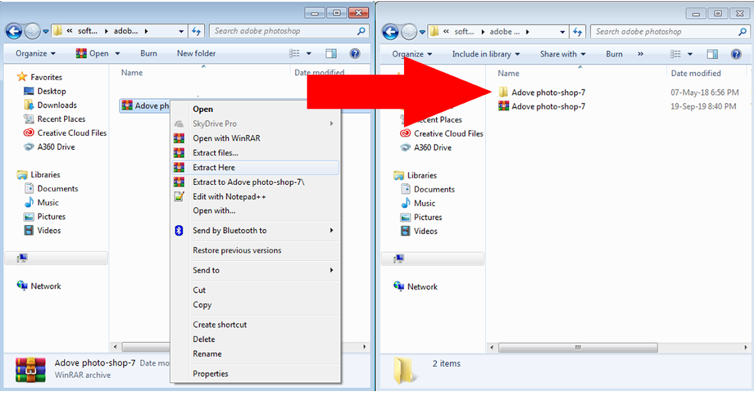Viewport: 754px width, 396px height.
Task: Click the Refresh icon in the left window
Action: pos(197,31)
